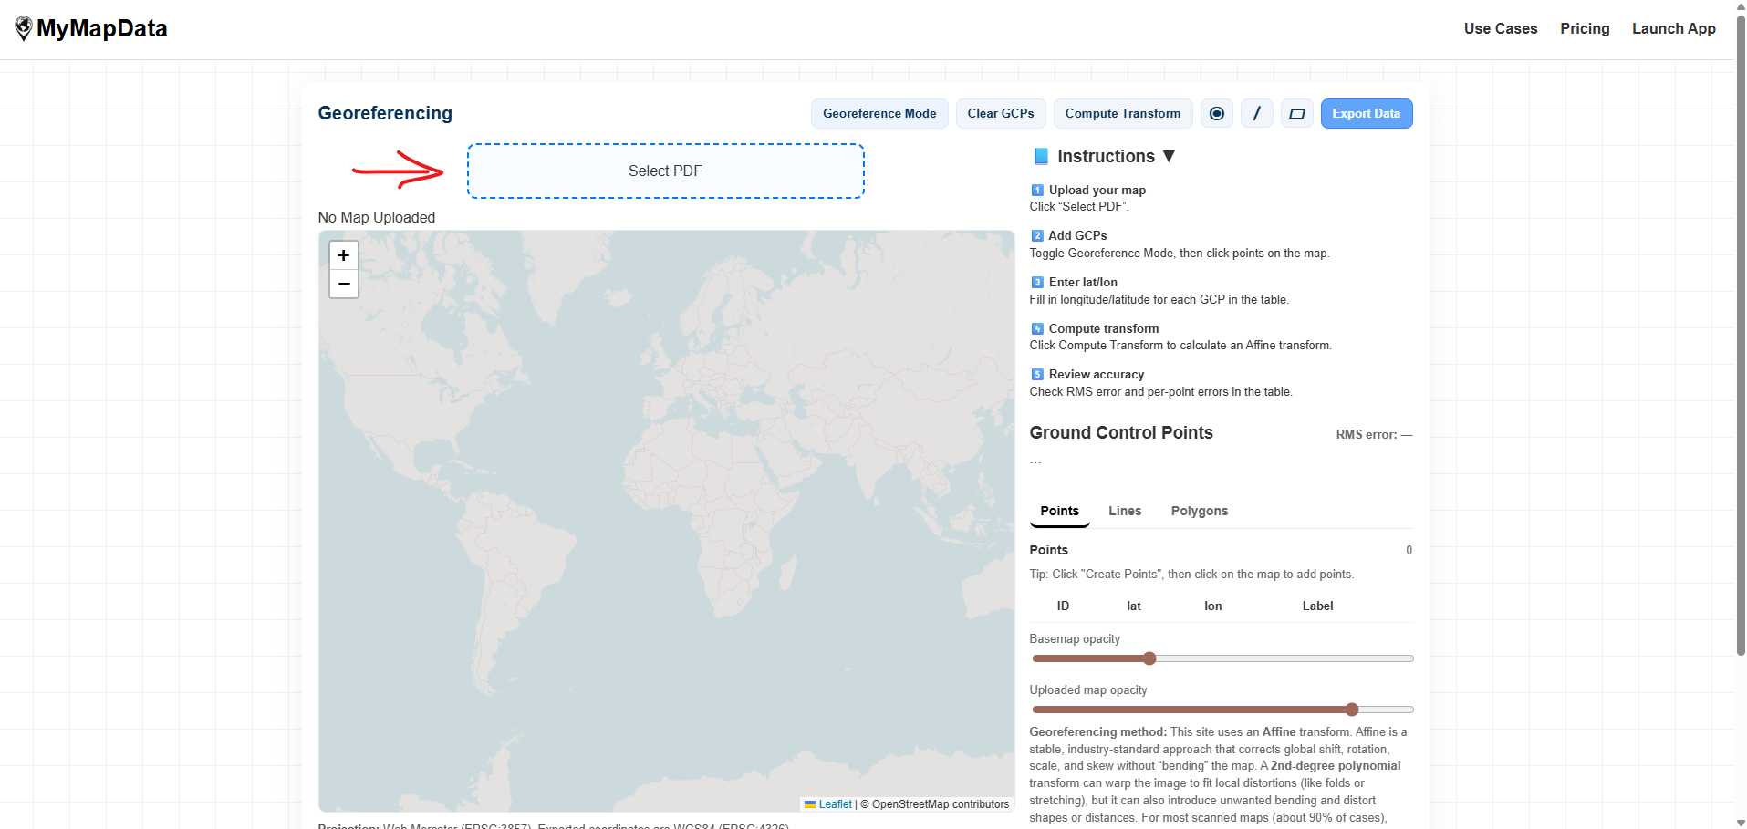This screenshot has height=829, width=1747.
Task: Select the Point drawing tool
Action: tap(1217, 113)
